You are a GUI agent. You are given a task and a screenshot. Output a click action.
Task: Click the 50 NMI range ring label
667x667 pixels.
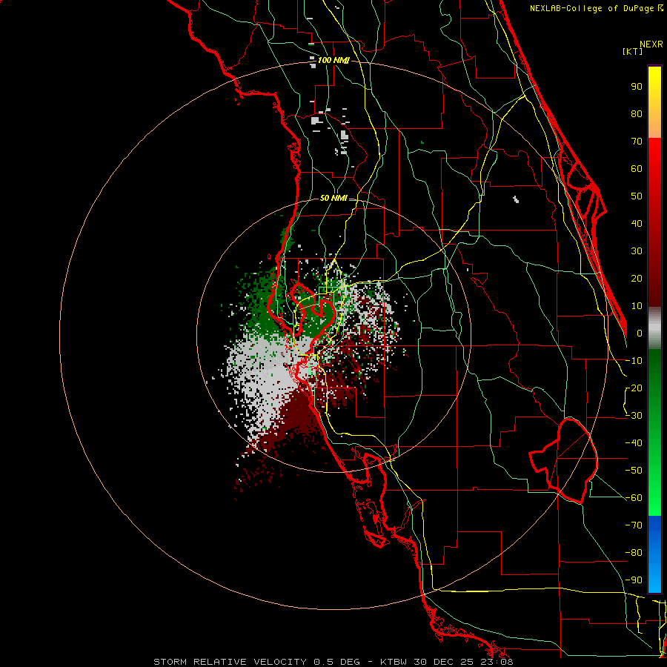point(333,198)
